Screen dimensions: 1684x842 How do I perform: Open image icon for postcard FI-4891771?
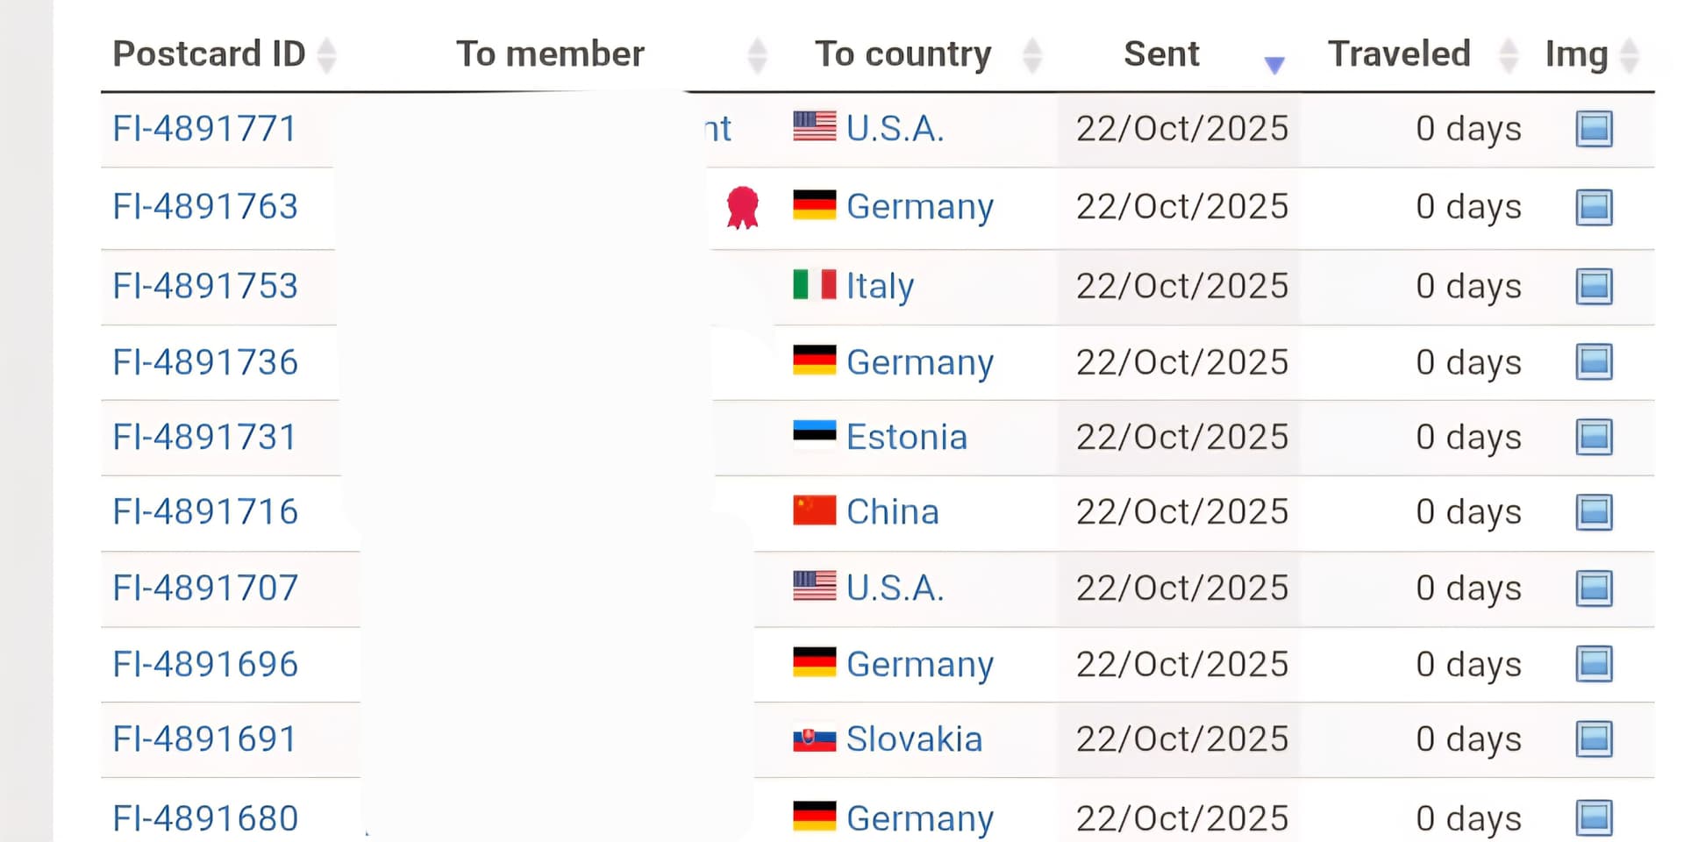point(1594,130)
